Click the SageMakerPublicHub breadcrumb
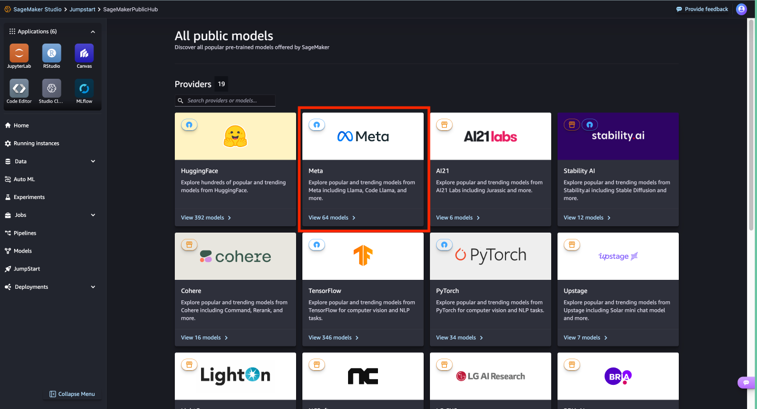 (x=130, y=9)
